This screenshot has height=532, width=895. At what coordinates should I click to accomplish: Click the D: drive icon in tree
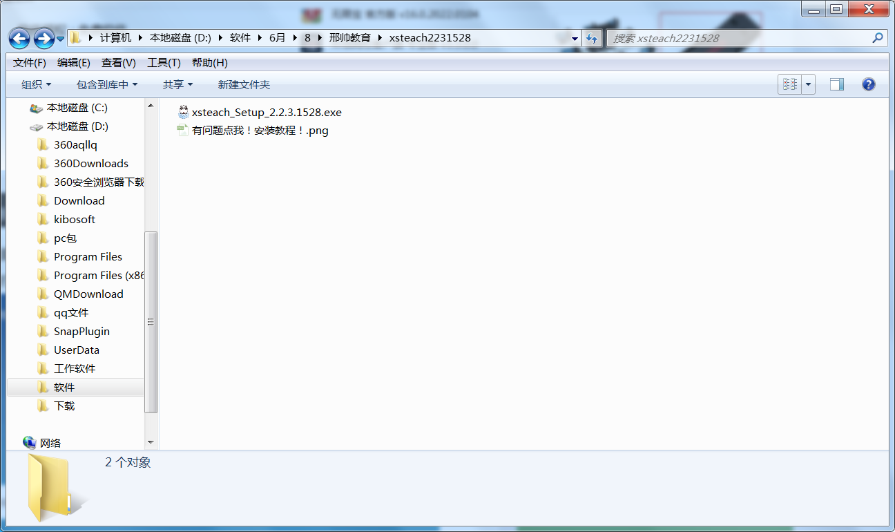(36, 126)
